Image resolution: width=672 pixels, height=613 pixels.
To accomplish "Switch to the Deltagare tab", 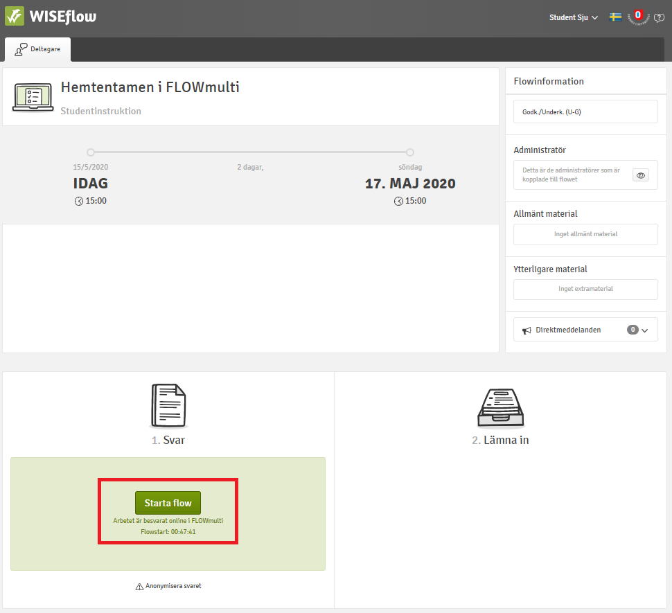I will (x=38, y=49).
